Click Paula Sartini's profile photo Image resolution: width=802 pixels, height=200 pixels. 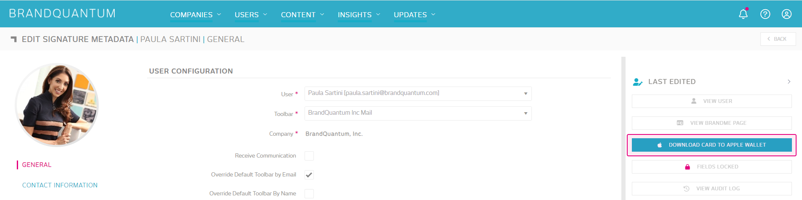point(57,105)
